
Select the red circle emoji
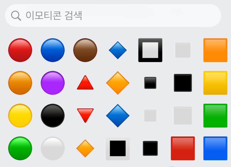[x=20, y=50]
